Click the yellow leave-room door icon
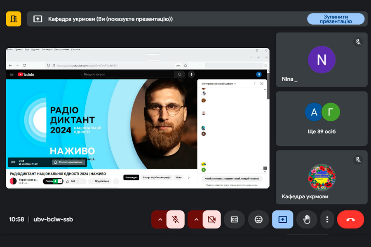The image size is (371, 247). point(14,19)
